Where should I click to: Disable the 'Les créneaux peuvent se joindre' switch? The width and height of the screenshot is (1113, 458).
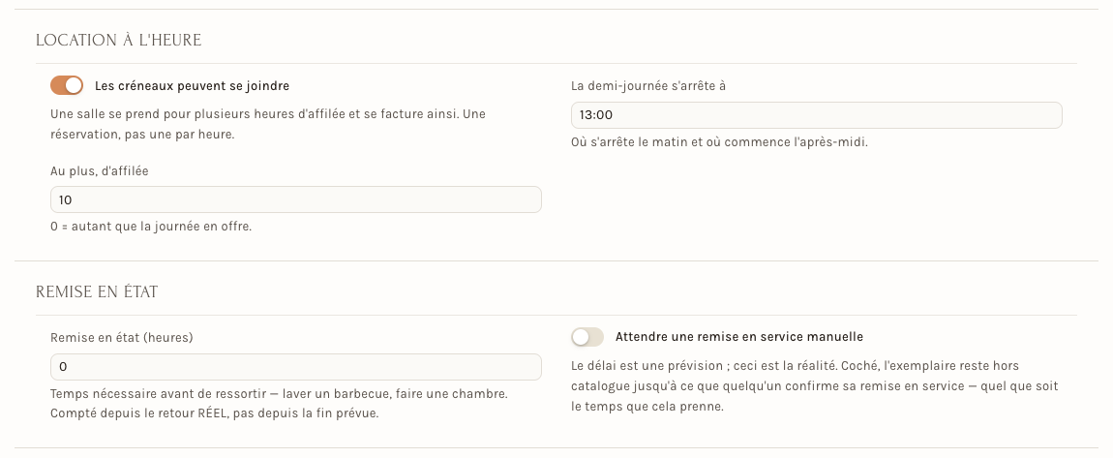point(67,86)
